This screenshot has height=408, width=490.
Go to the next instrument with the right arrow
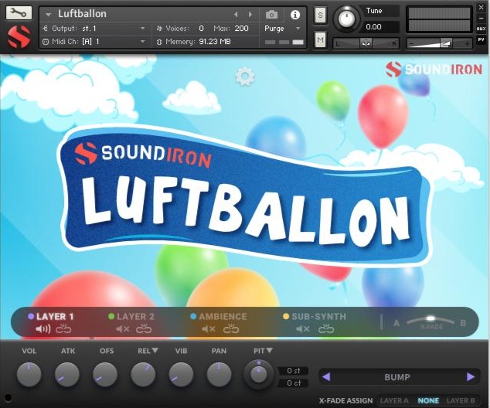250,15
